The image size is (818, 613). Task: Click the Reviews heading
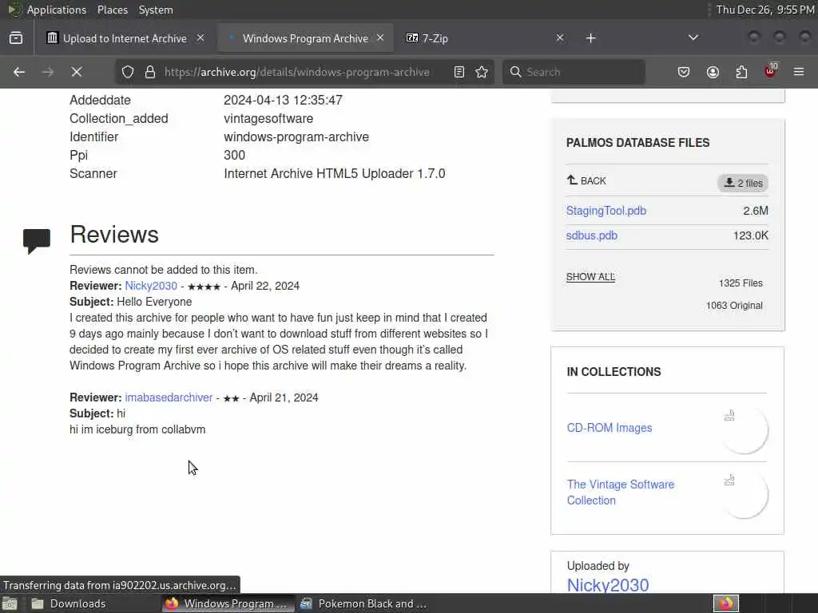(114, 235)
